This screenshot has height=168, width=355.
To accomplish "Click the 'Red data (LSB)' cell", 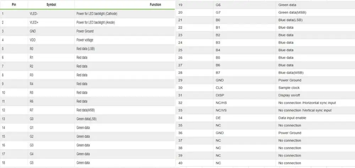I will (x=85, y=49).
